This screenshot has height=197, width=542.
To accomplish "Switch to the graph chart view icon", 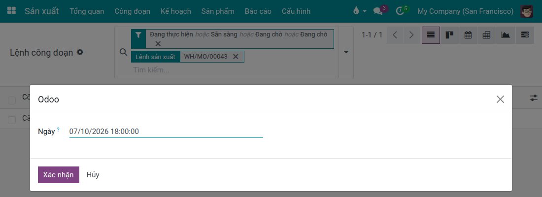I will pos(506,35).
